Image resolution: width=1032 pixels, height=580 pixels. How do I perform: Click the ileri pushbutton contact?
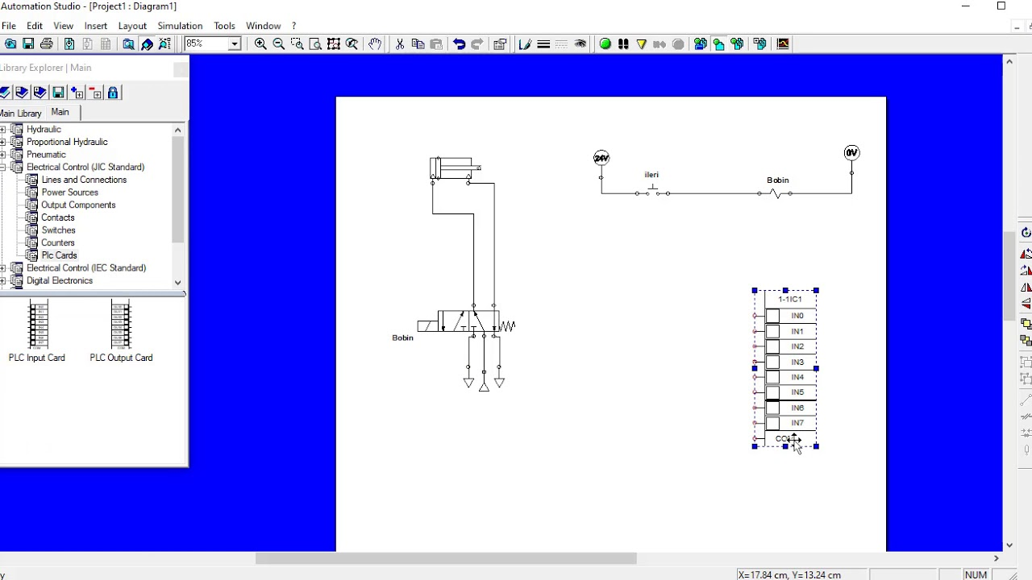click(652, 191)
